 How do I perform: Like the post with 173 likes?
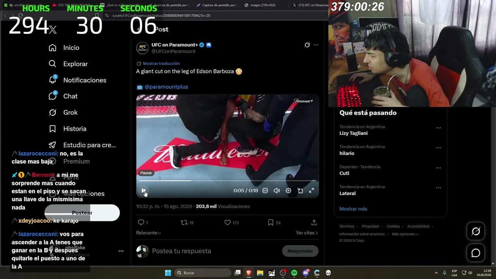point(232,222)
